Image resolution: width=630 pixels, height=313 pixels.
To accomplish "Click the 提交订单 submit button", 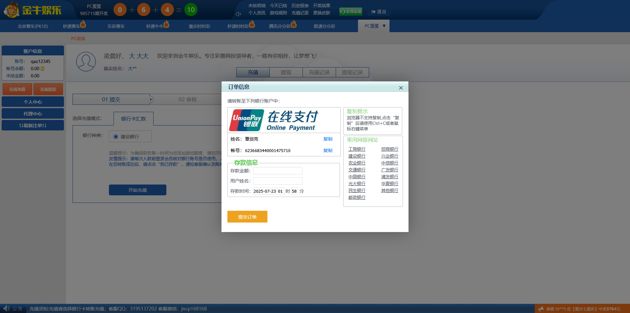I will tap(247, 217).
